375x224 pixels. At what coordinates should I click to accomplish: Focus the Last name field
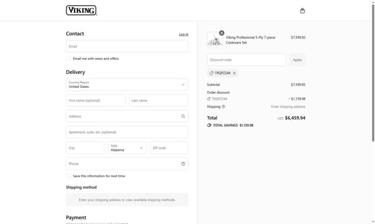[159, 100]
